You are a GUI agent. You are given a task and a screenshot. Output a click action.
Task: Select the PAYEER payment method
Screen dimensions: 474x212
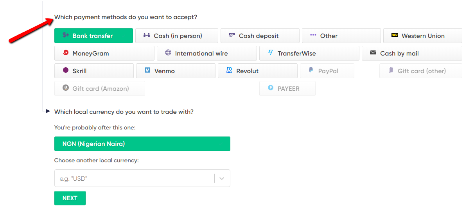pos(287,88)
